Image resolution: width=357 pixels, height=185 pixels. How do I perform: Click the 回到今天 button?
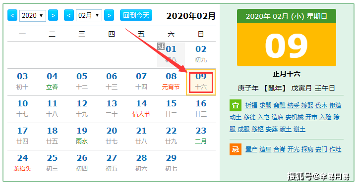pos(136,15)
